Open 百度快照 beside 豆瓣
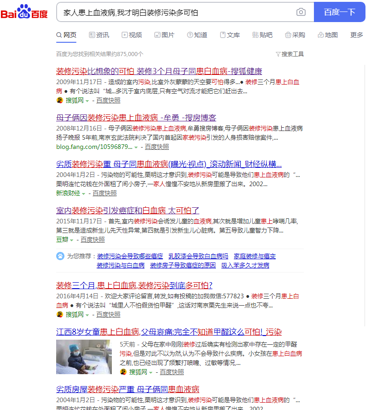371x410 pixels. click(93, 239)
